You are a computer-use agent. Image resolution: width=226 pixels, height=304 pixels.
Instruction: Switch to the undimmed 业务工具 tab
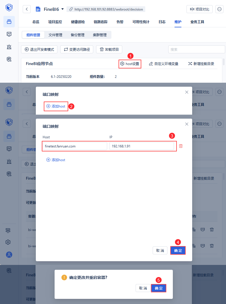point(197,22)
